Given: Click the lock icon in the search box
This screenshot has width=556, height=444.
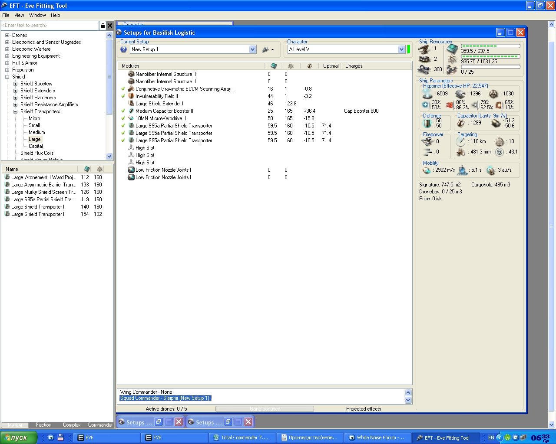Looking at the screenshot, I should pyautogui.click(x=103, y=26).
